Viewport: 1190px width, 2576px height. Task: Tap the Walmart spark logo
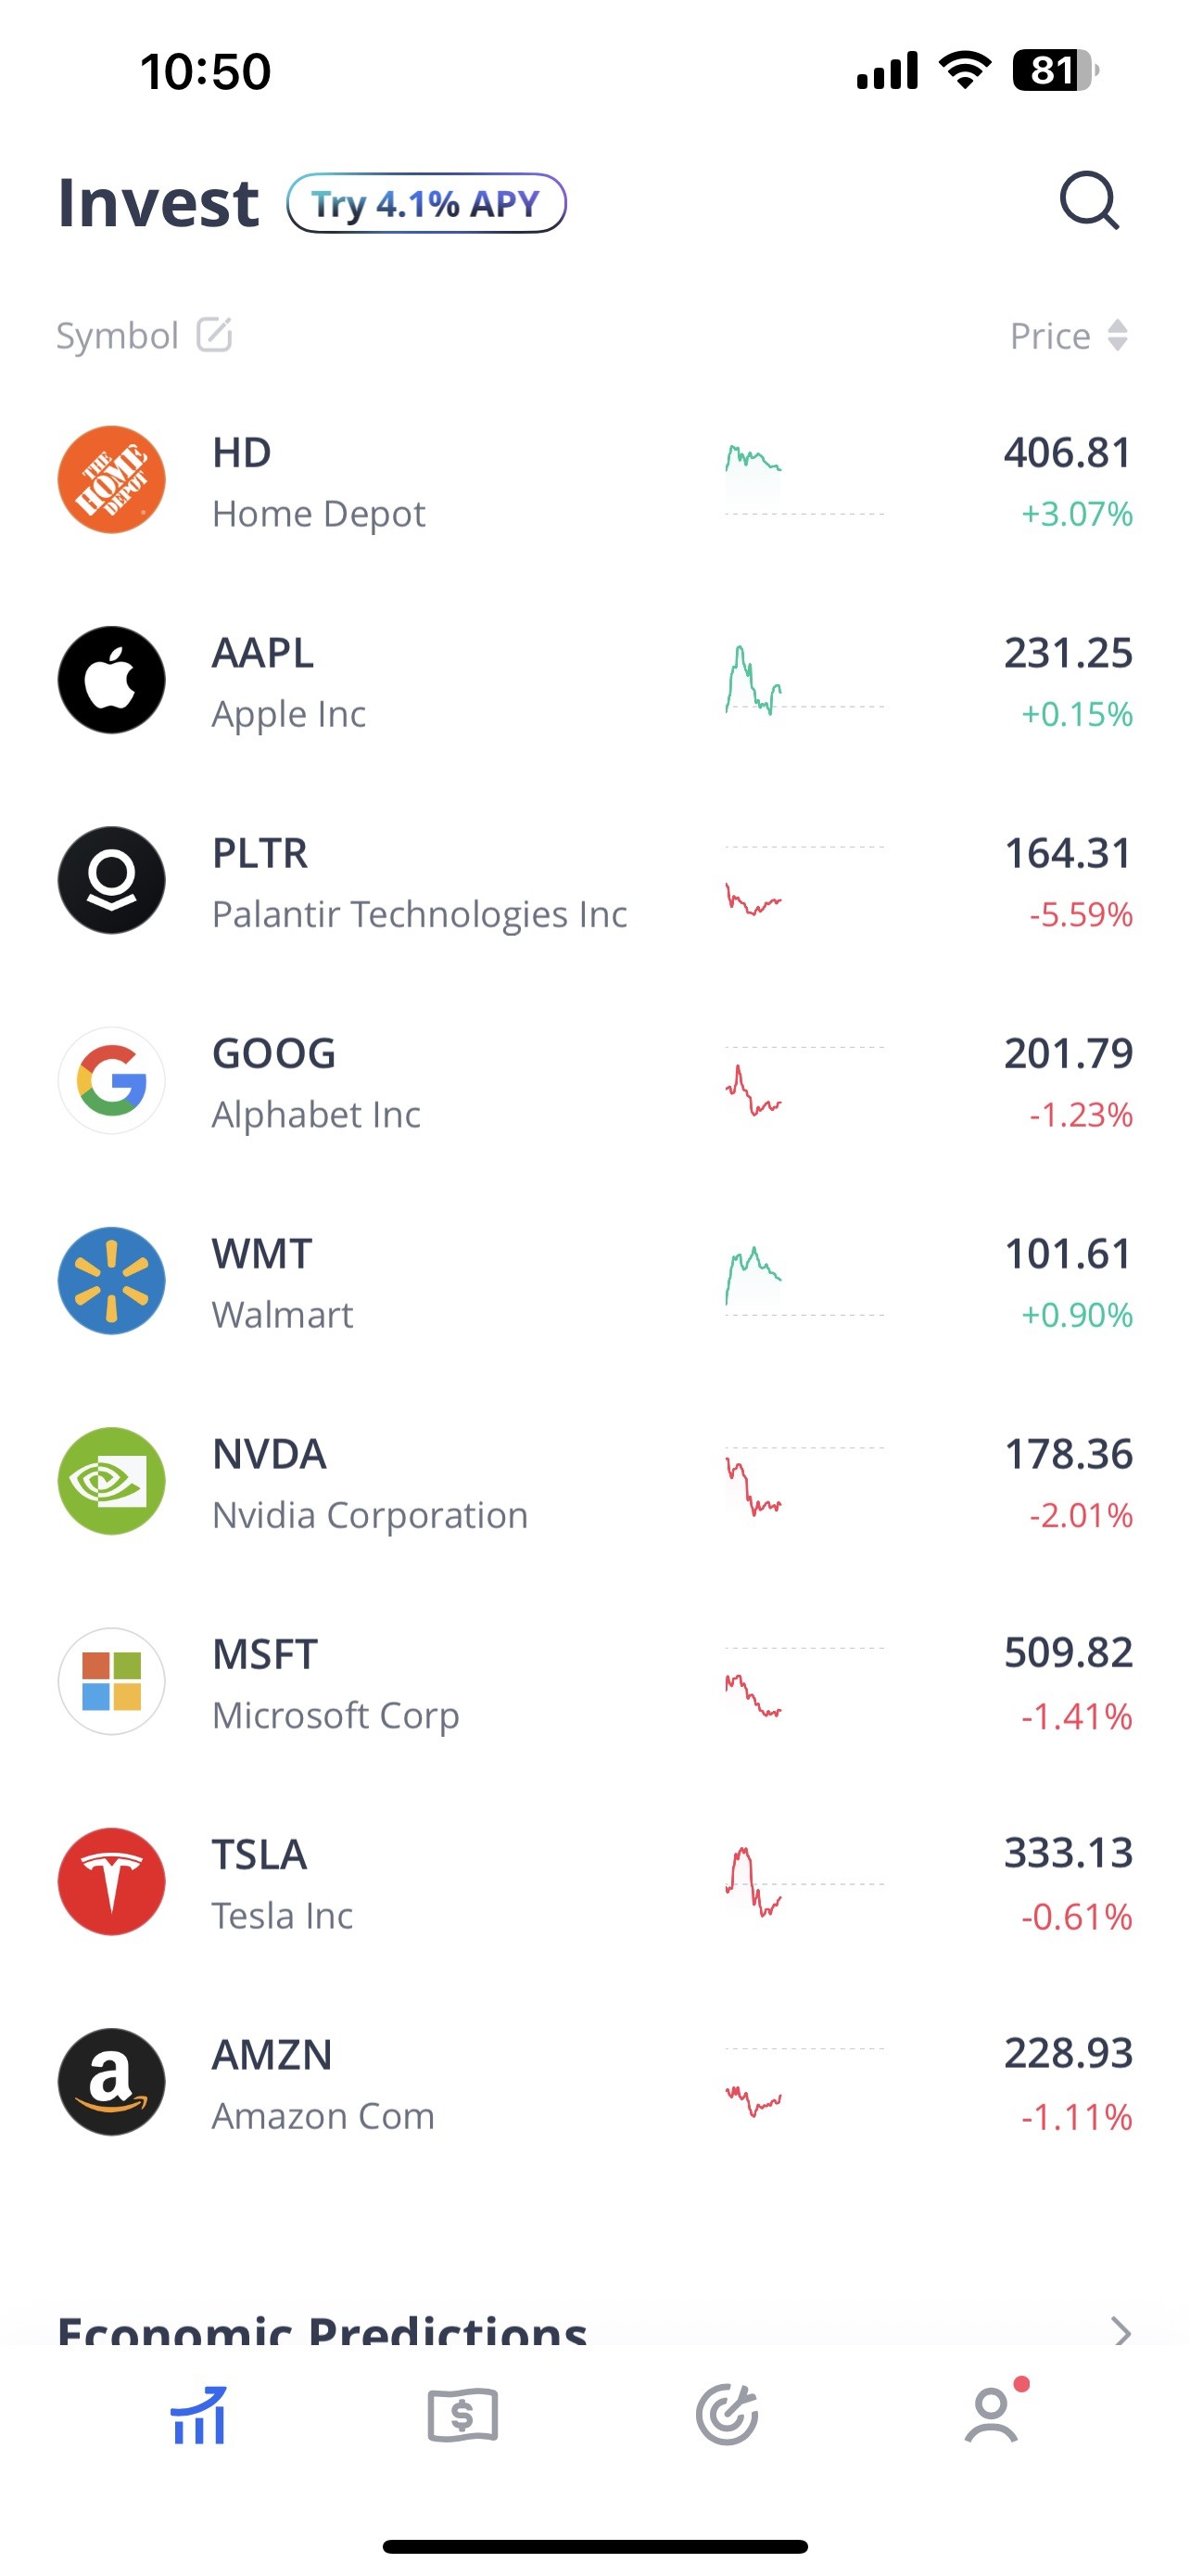(x=112, y=1281)
